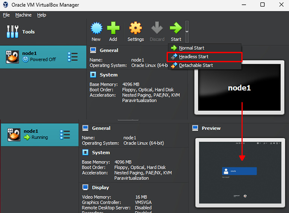Open the Start button dropdown arrow

click(187, 32)
